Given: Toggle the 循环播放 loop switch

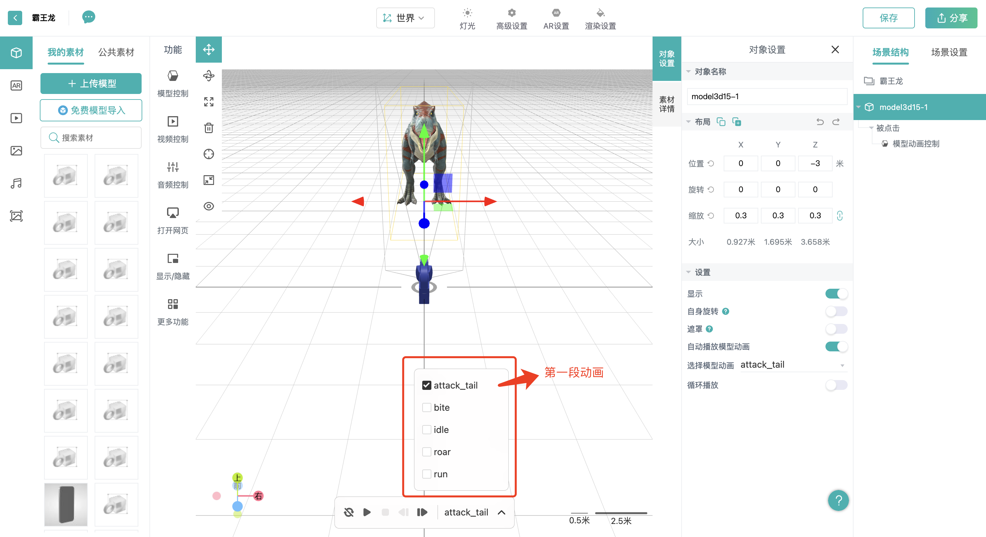Looking at the screenshot, I should click(x=836, y=385).
